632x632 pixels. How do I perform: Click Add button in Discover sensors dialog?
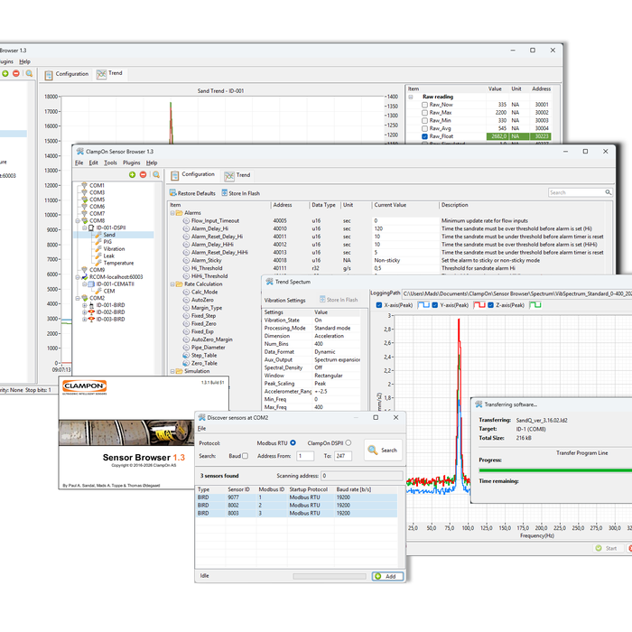tap(387, 576)
